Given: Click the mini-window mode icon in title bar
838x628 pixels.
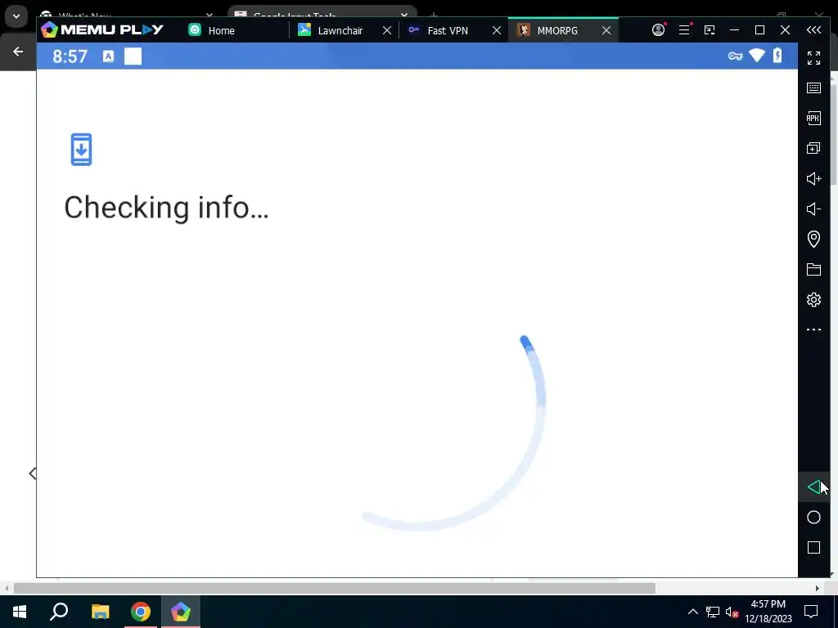Looking at the screenshot, I should click(x=710, y=30).
